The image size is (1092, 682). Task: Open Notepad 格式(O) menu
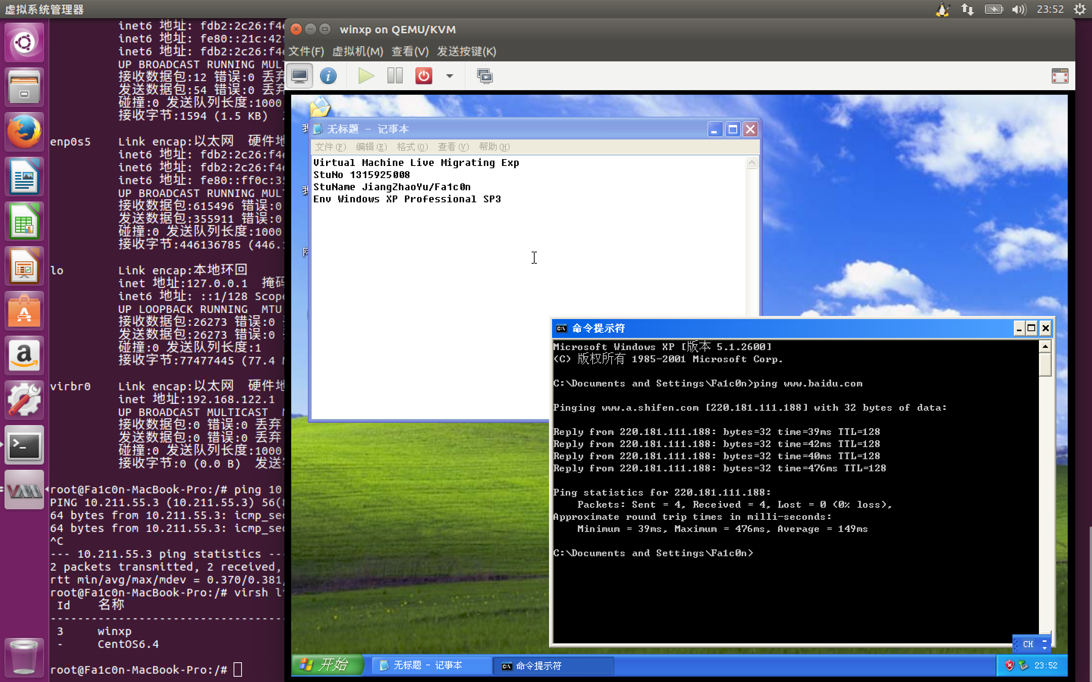pyautogui.click(x=411, y=147)
